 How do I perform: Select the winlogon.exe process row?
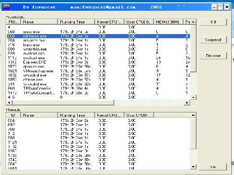pos(99,36)
